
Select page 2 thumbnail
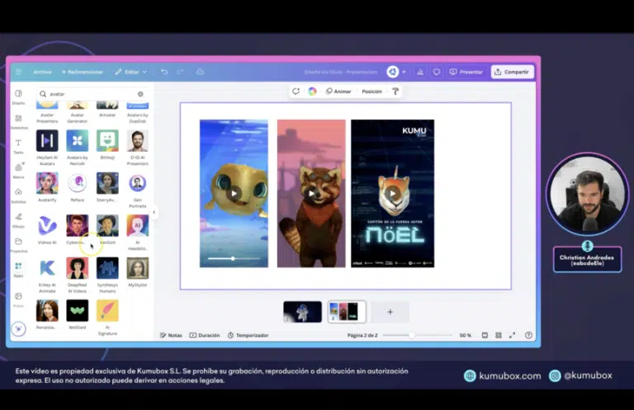click(347, 312)
